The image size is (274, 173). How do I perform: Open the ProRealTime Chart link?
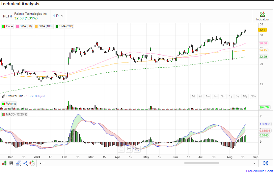259,170
